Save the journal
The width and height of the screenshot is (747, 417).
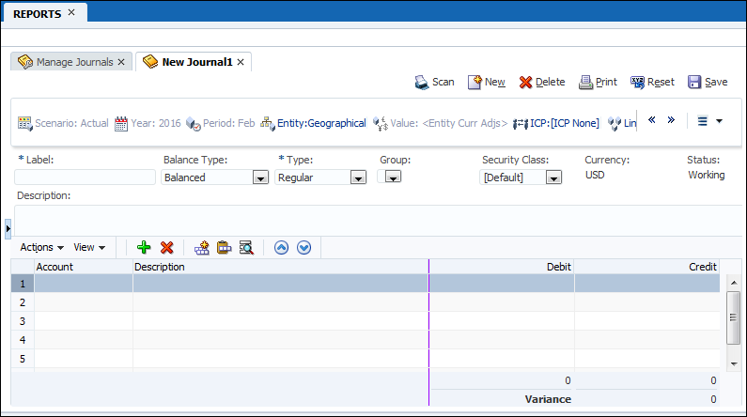coord(708,82)
